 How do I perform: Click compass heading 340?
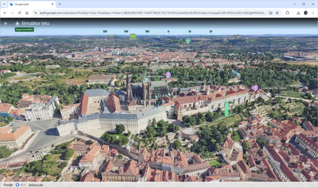[126, 32]
